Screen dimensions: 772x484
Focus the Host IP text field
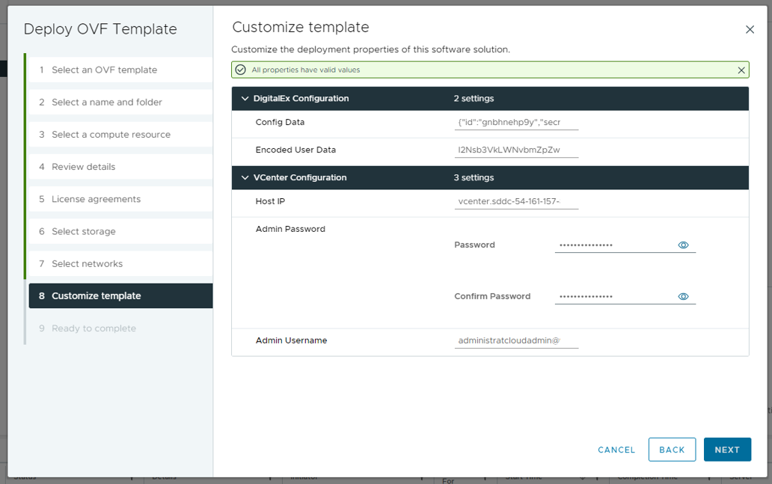coord(516,202)
